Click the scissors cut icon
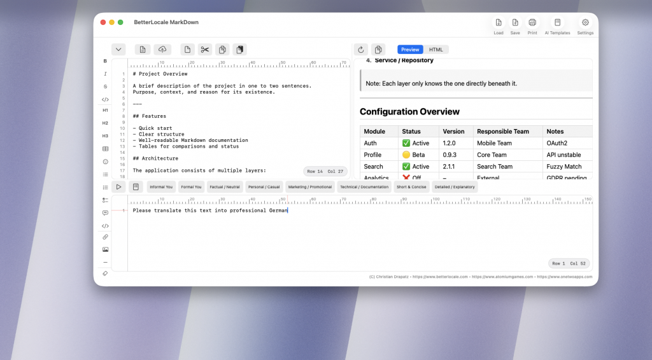The width and height of the screenshot is (652, 360). [204, 50]
